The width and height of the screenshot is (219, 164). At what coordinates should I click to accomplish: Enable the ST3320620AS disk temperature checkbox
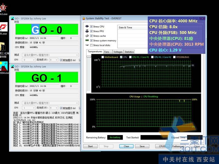tap(174, 57)
